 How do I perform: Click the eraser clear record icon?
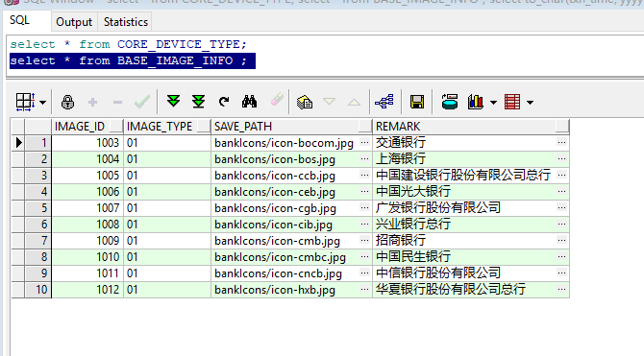(277, 101)
